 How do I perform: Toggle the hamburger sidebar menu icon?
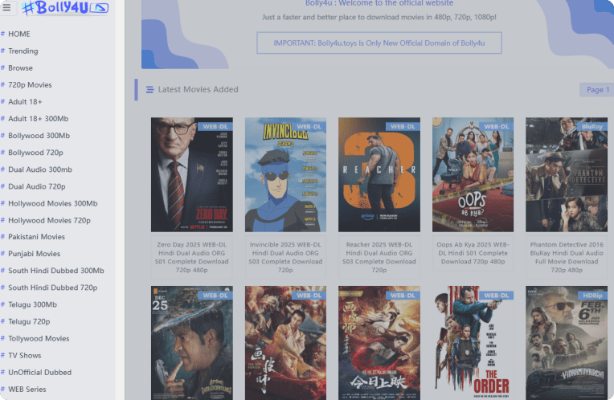[7, 8]
